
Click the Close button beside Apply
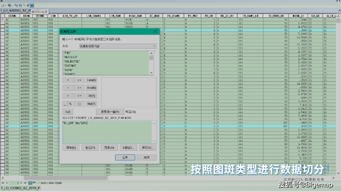[x=147, y=157]
